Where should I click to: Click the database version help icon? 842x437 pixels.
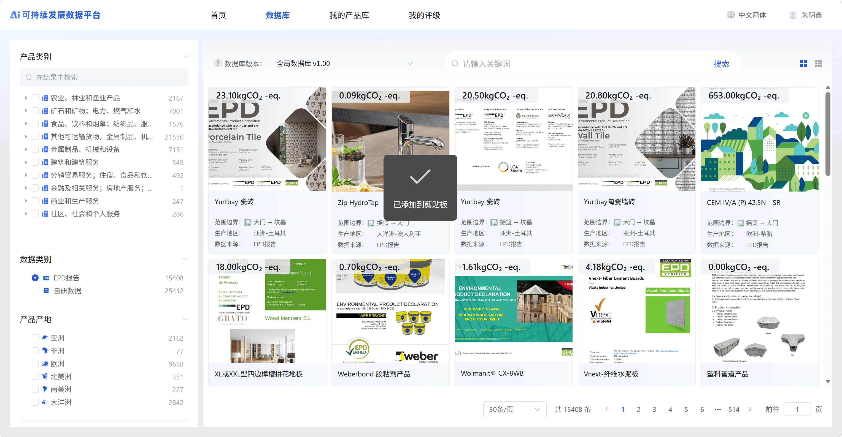coord(218,63)
